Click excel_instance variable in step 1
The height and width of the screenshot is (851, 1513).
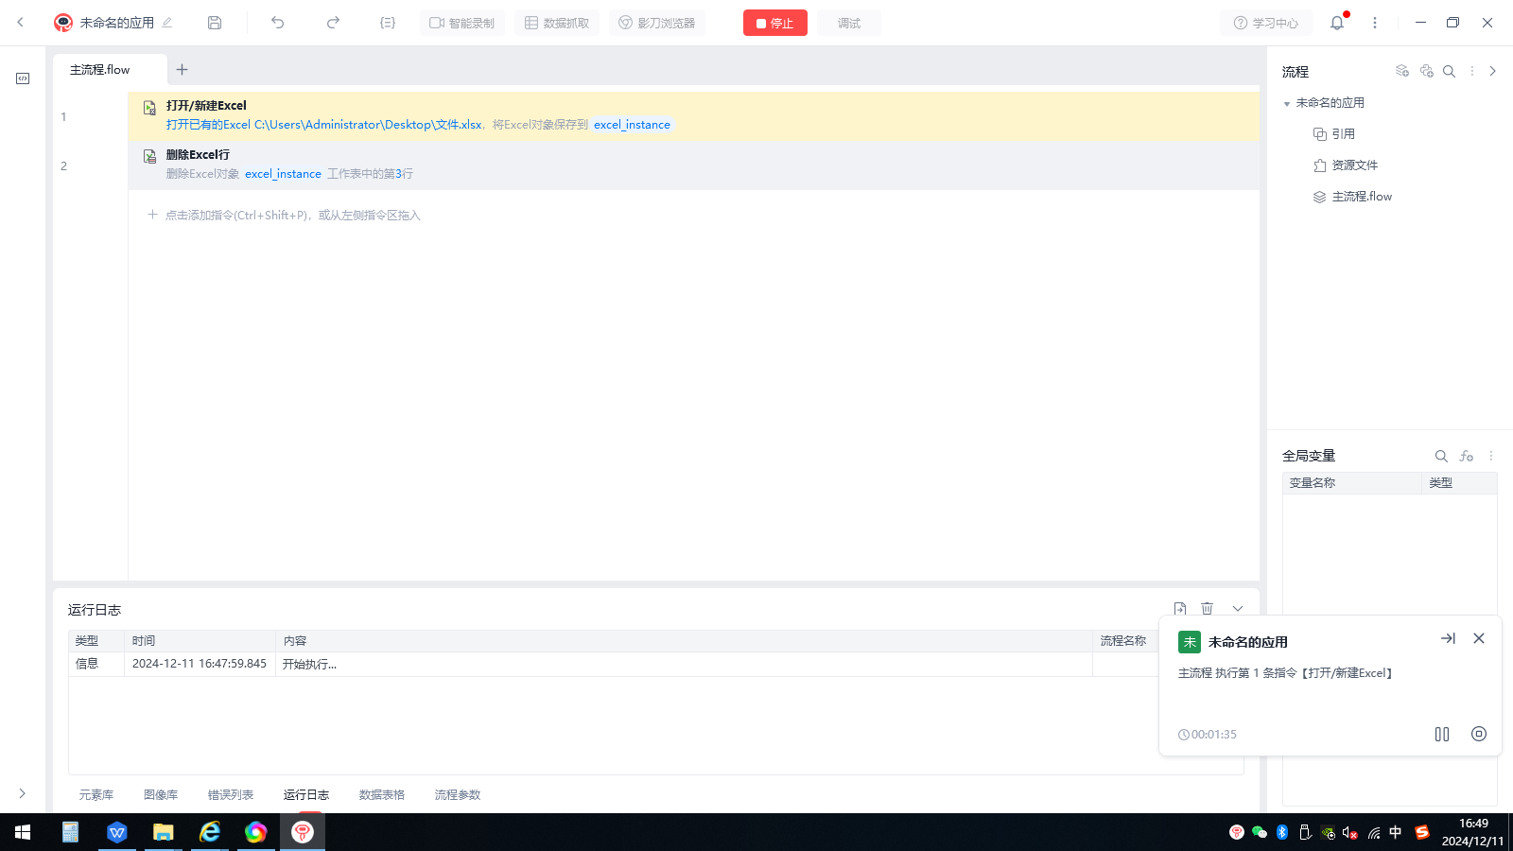(x=632, y=125)
